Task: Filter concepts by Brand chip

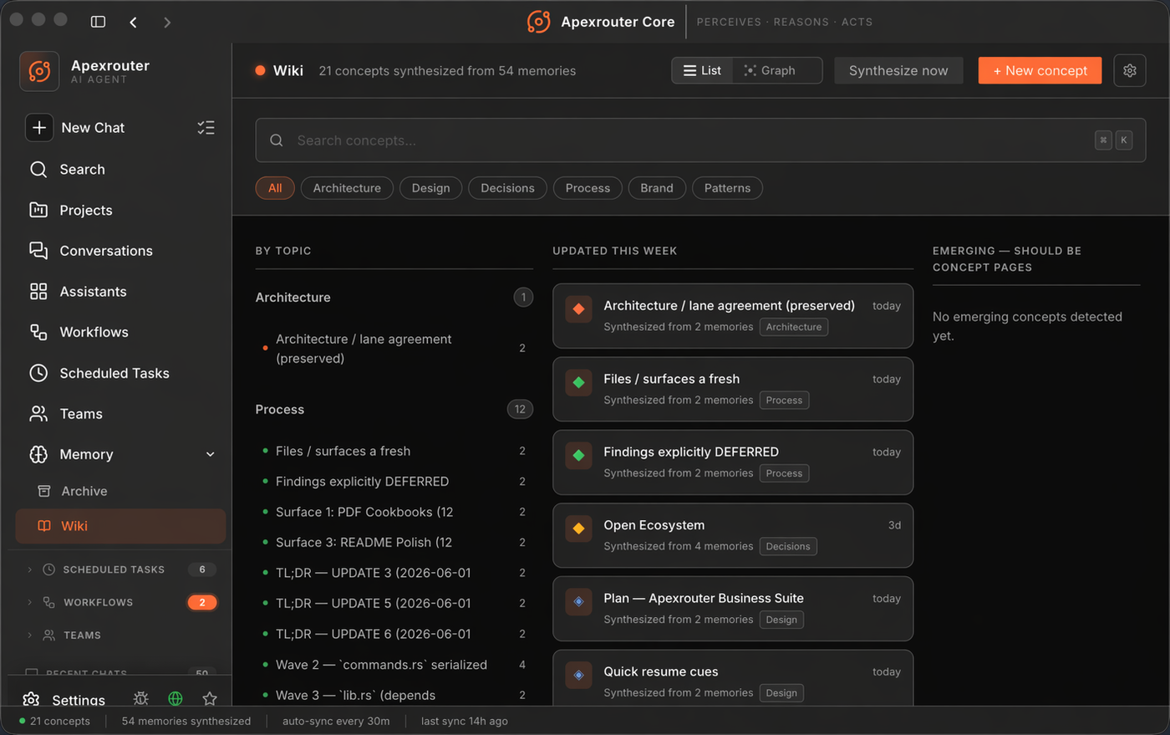Action: pyautogui.click(x=657, y=188)
